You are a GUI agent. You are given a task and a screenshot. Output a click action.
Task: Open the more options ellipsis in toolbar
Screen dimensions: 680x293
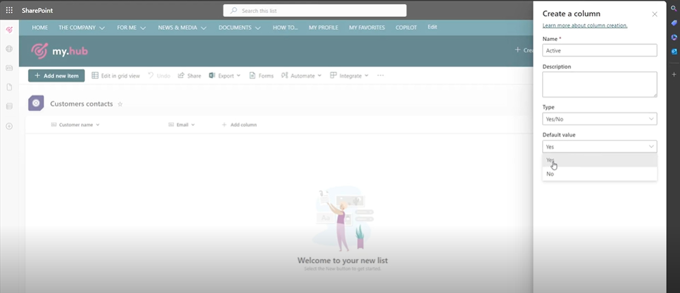click(x=380, y=76)
